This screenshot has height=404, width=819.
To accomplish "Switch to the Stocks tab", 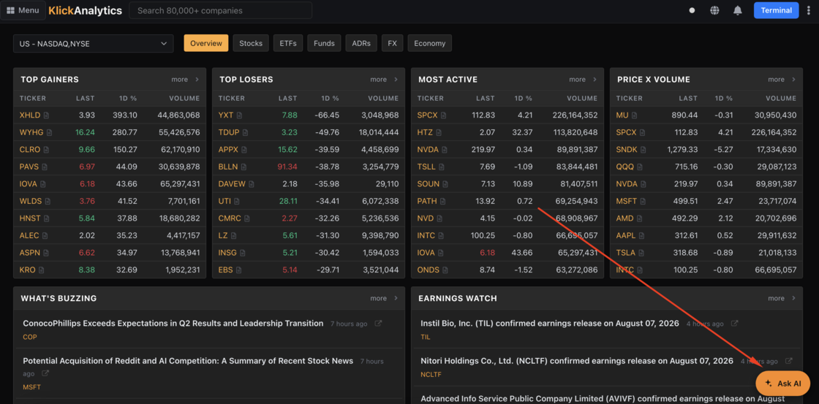I will click(251, 43).
